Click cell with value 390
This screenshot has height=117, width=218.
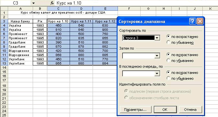(x=58, y=42)
